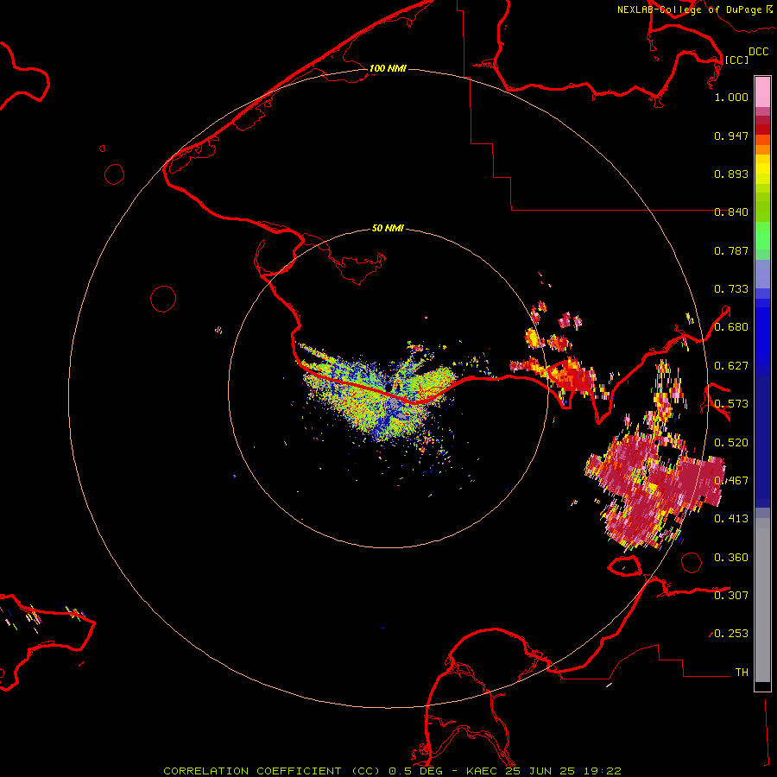
Task: Click the [CC] unit label
Action: point(736,60)
